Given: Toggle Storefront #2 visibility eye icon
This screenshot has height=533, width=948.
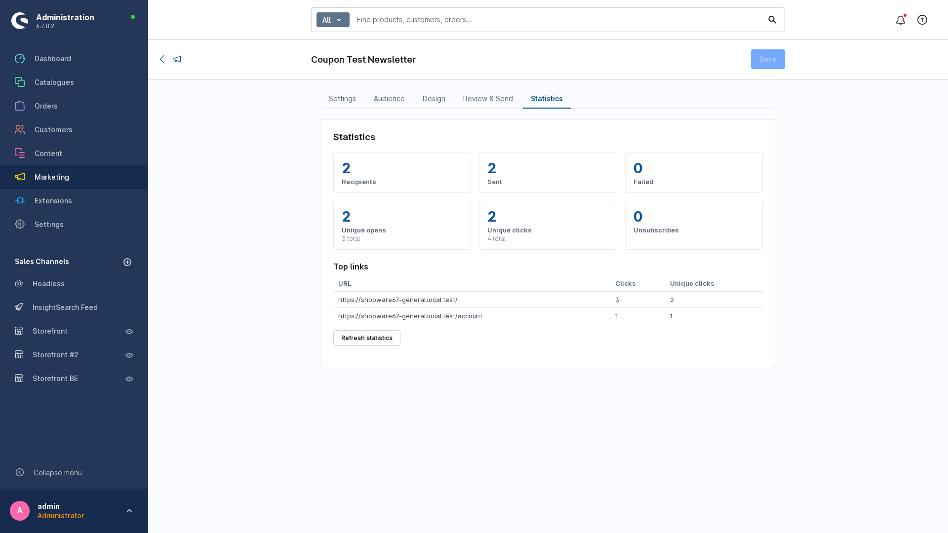Looking at the screenshot, I should (129, 355).
